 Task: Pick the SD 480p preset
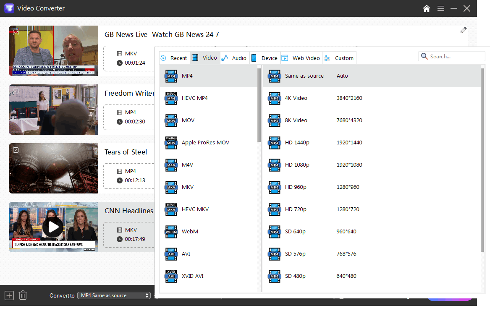coord(372,276)
